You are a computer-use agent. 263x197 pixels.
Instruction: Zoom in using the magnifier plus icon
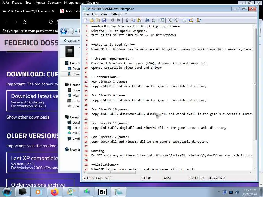(x=170, y=20)
